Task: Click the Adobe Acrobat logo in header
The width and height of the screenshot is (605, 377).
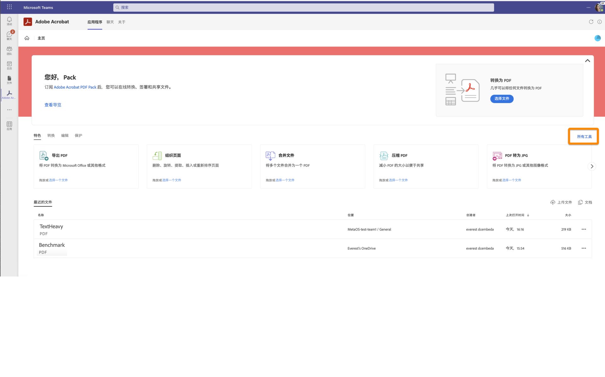Action: 28,22
